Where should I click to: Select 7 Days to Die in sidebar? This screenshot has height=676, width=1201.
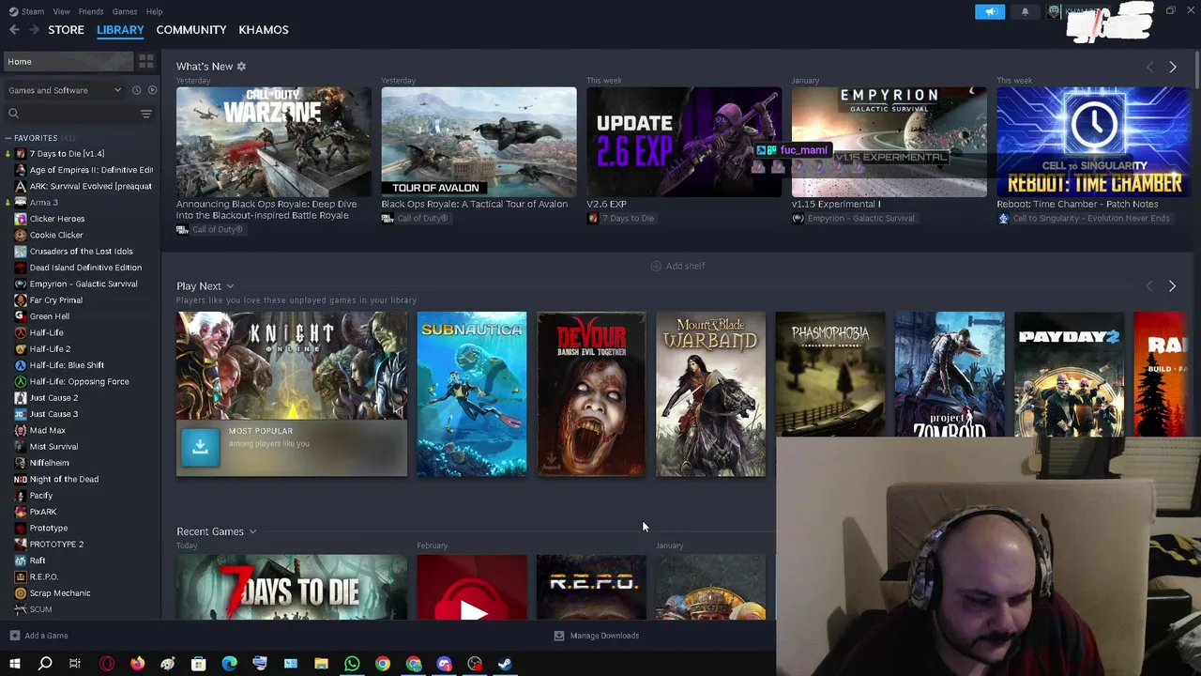[66, 154]
